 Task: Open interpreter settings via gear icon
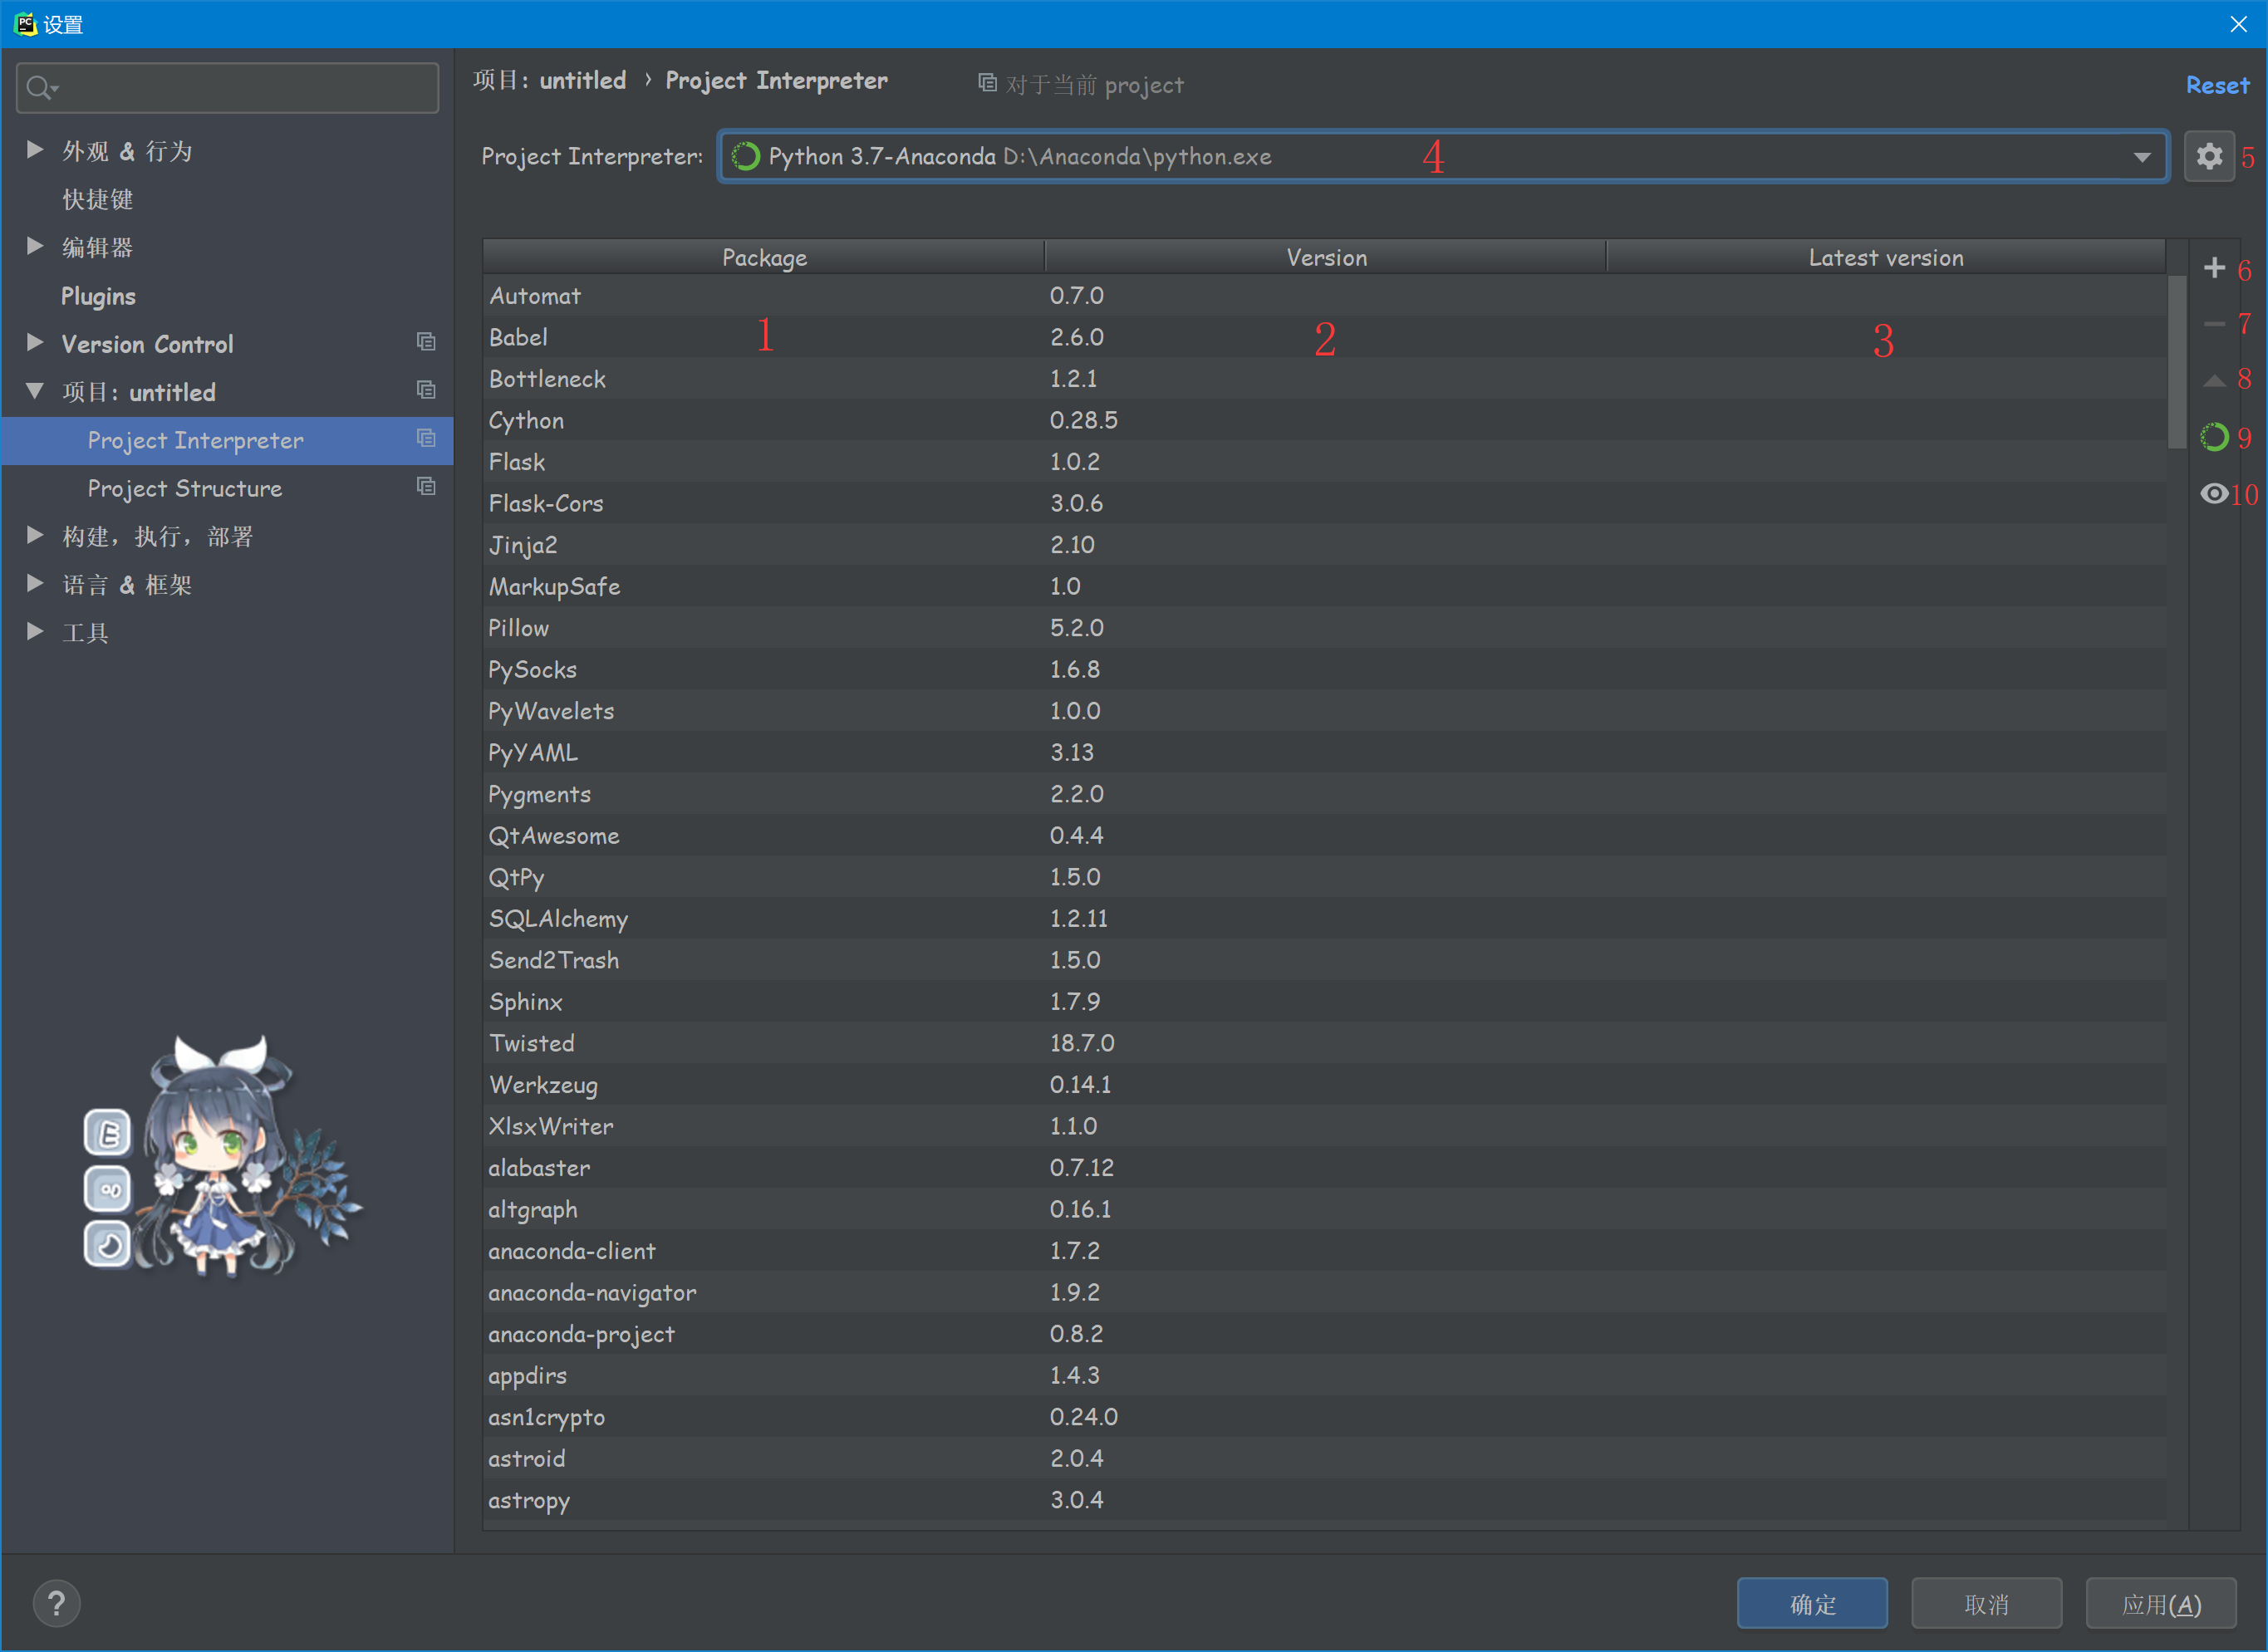2211,156
